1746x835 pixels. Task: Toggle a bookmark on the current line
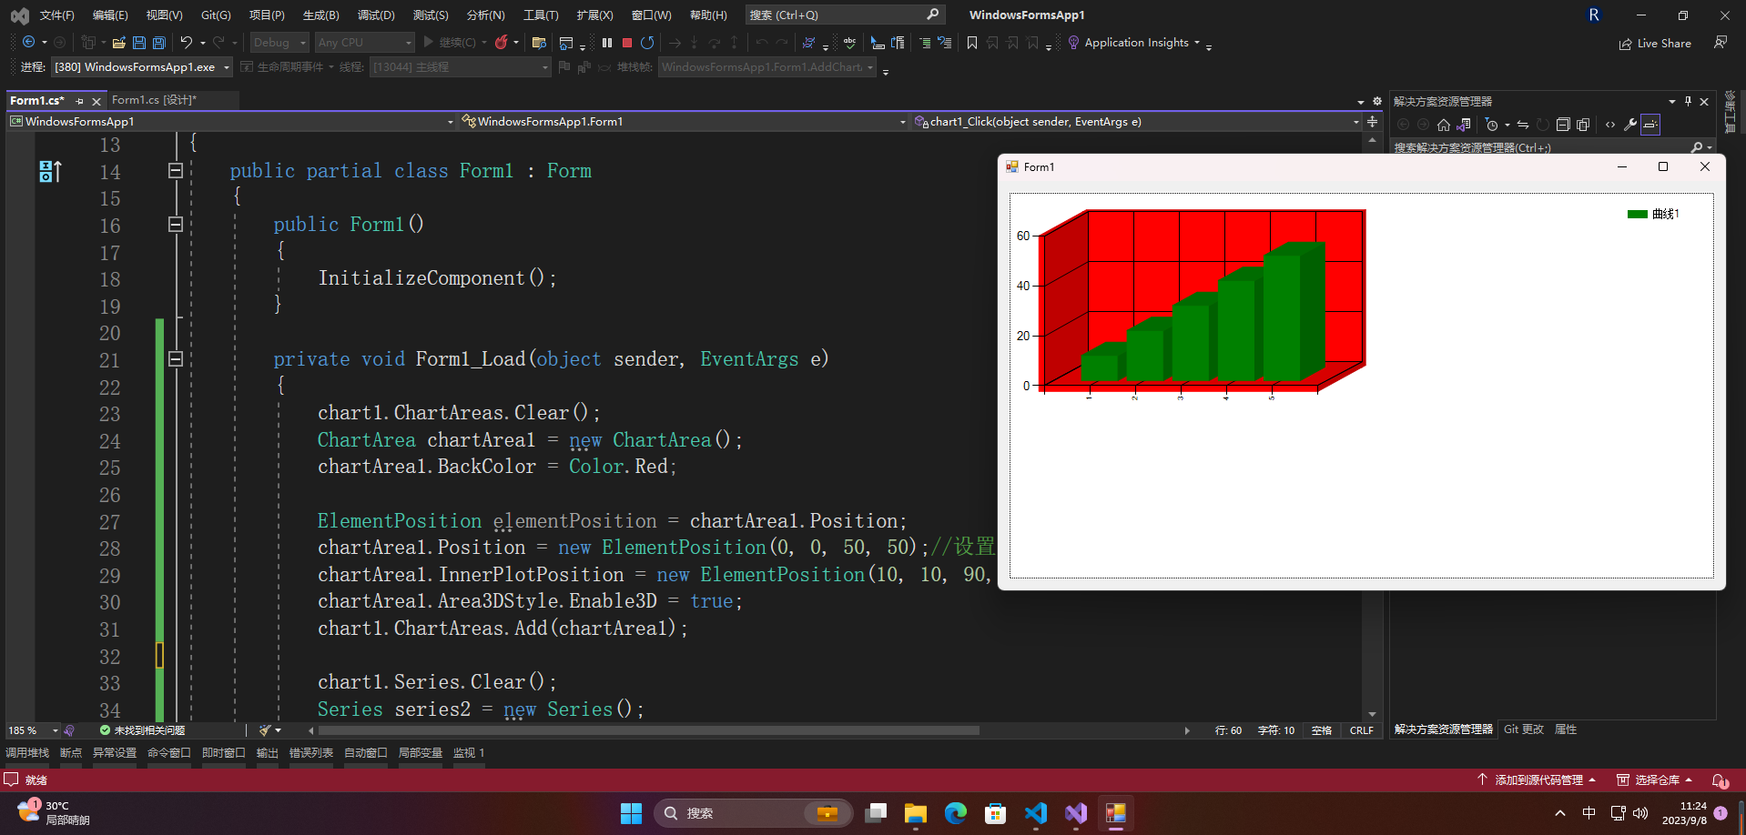(x=972, y=43)
